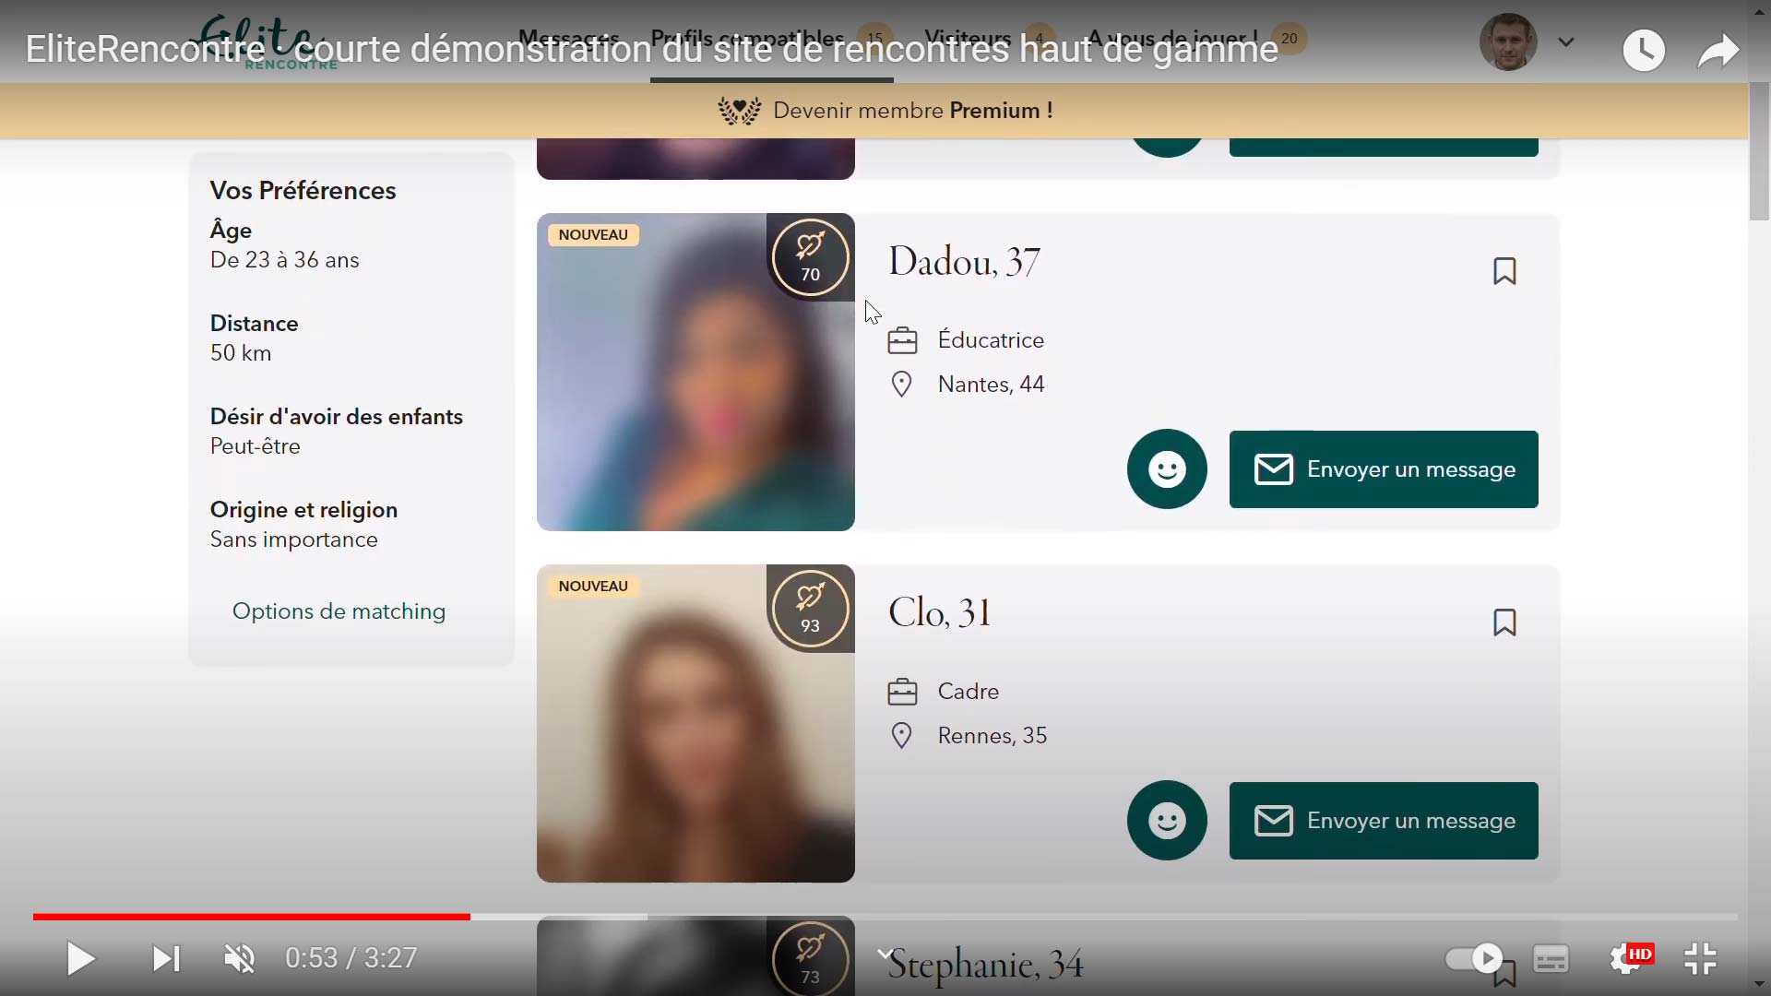
Task: Open the Visiteurs tab
Action: tap(967, 39)
